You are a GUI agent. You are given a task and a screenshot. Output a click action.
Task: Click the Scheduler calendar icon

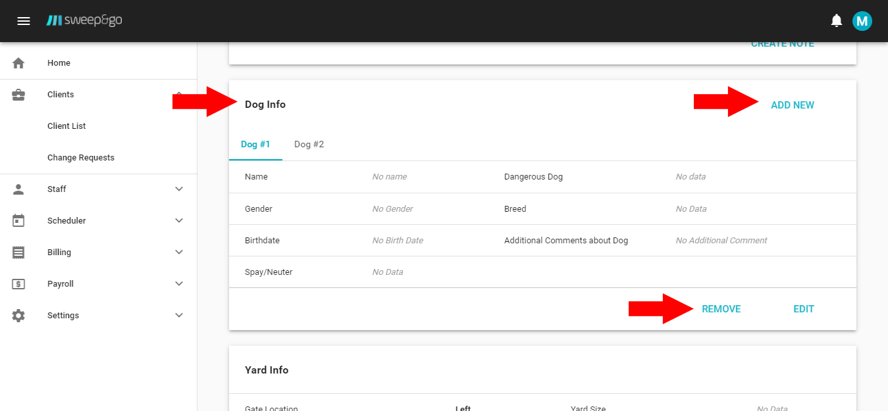pos(18,221)
